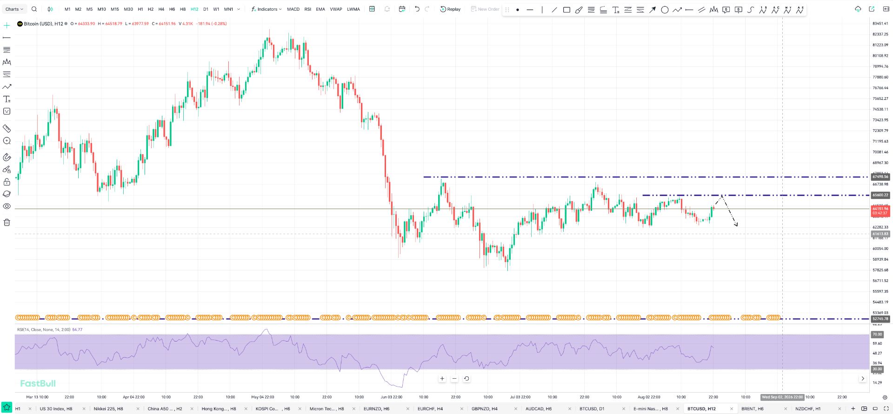Add MACD indicator
The width and height of the screenshot is (893, 414).
click(293, 9)
